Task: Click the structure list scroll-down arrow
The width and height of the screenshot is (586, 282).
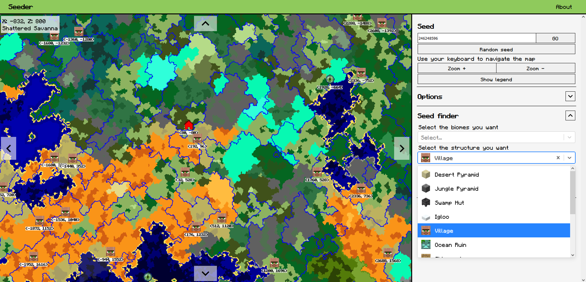Action: 573,255
